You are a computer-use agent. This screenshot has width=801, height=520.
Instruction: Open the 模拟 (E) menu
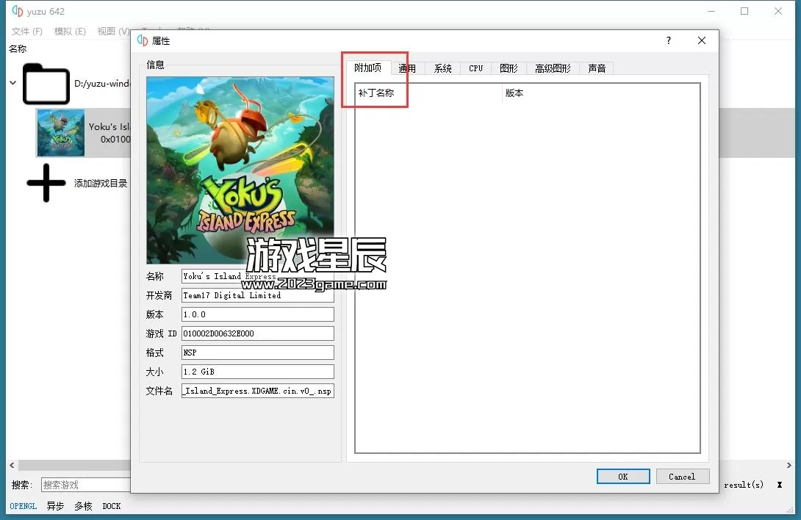tap(70, 32)
